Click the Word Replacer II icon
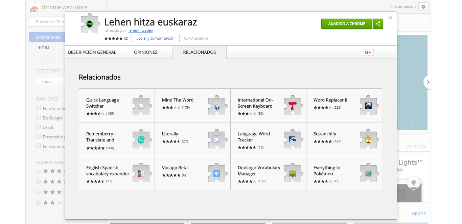Viewport: 462px width, 224px height. [x=368, y=106]
